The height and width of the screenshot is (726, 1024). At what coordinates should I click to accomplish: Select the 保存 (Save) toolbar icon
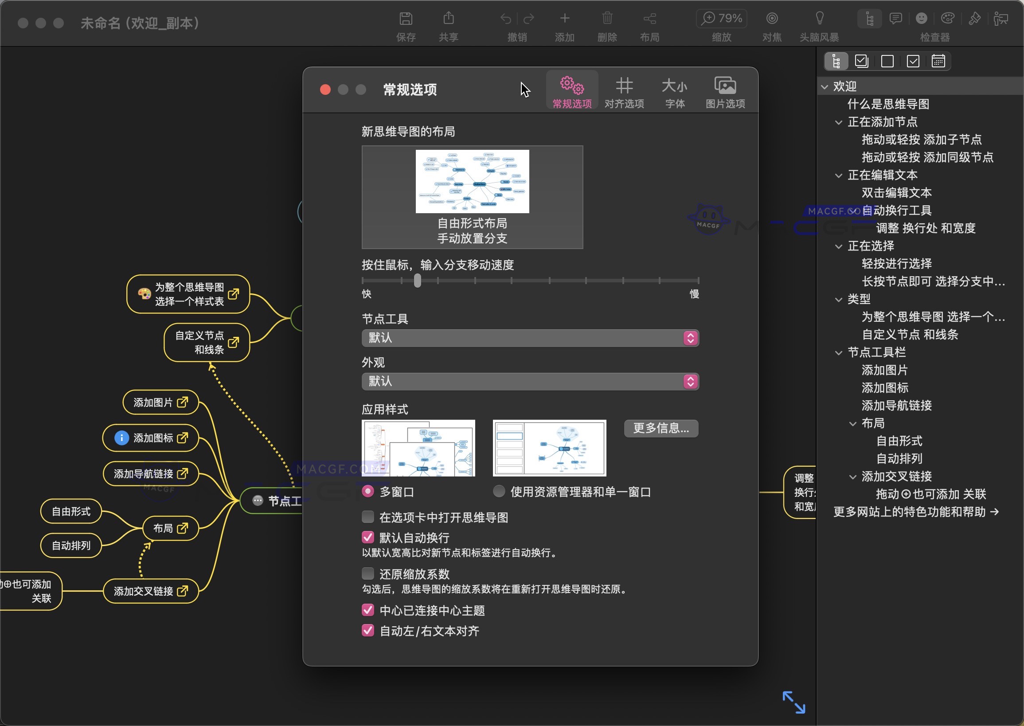click(x=406, y=19)
